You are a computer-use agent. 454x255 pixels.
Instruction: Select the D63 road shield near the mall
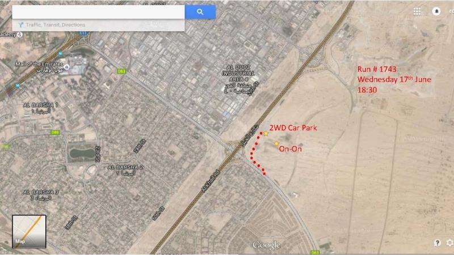(x=121, y=71)
